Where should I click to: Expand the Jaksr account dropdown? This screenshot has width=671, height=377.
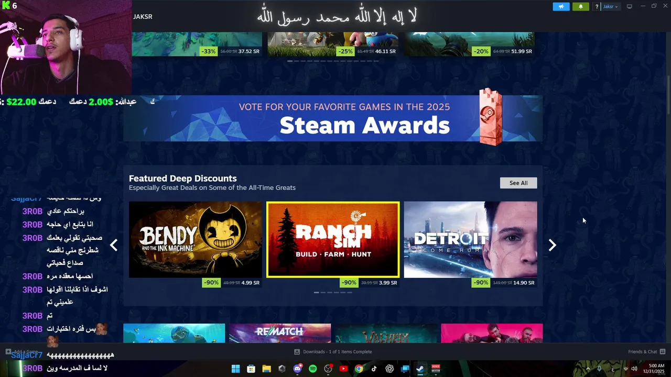pyautogui.click(x=610, y=7)
